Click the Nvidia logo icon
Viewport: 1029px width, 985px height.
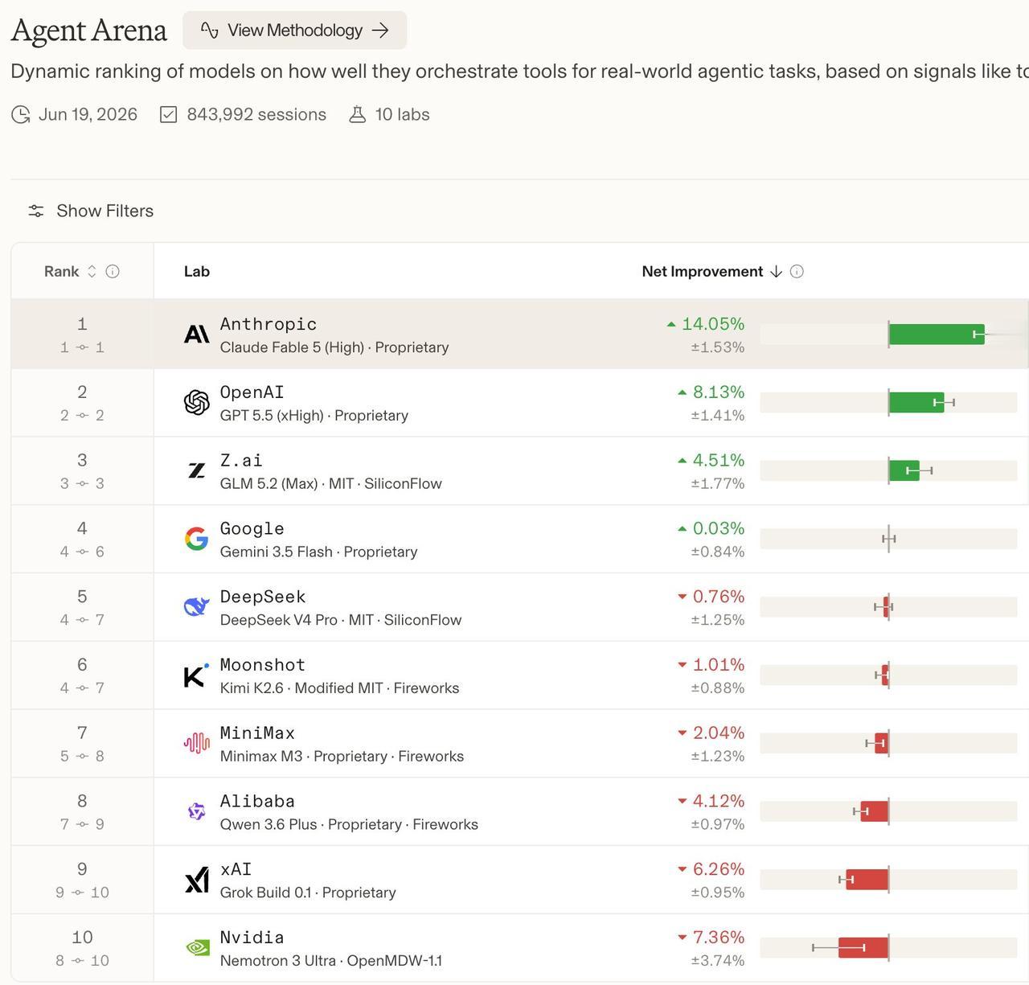197,948
